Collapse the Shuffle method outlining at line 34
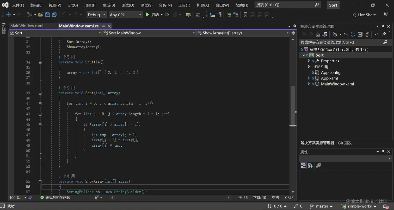The width and height of the screenshot is (394, 210). [x=40, y=62]
